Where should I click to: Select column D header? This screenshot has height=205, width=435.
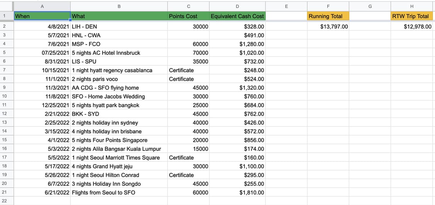[x=237, y=6]
